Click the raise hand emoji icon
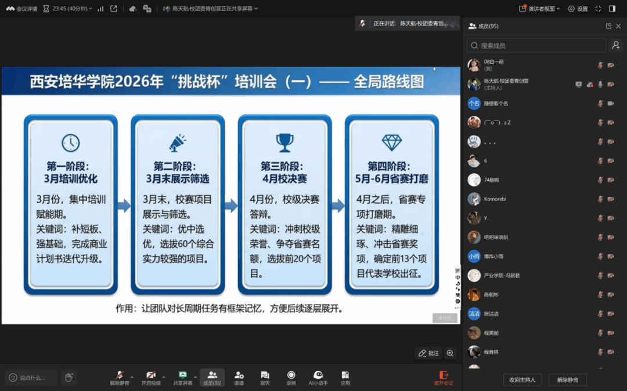This screenshot has width=627, height=391. [x=69, y=378]
